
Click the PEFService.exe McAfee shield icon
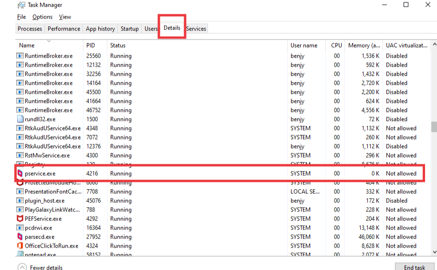pos(20,219)
